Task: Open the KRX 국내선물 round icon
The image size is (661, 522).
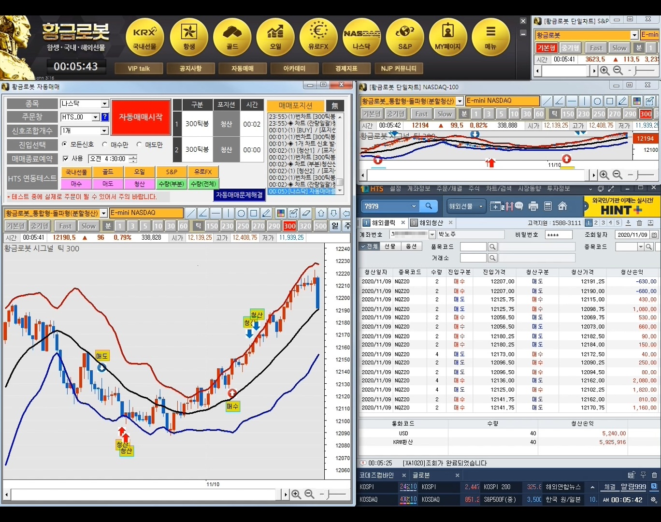Action: (145, 38)
